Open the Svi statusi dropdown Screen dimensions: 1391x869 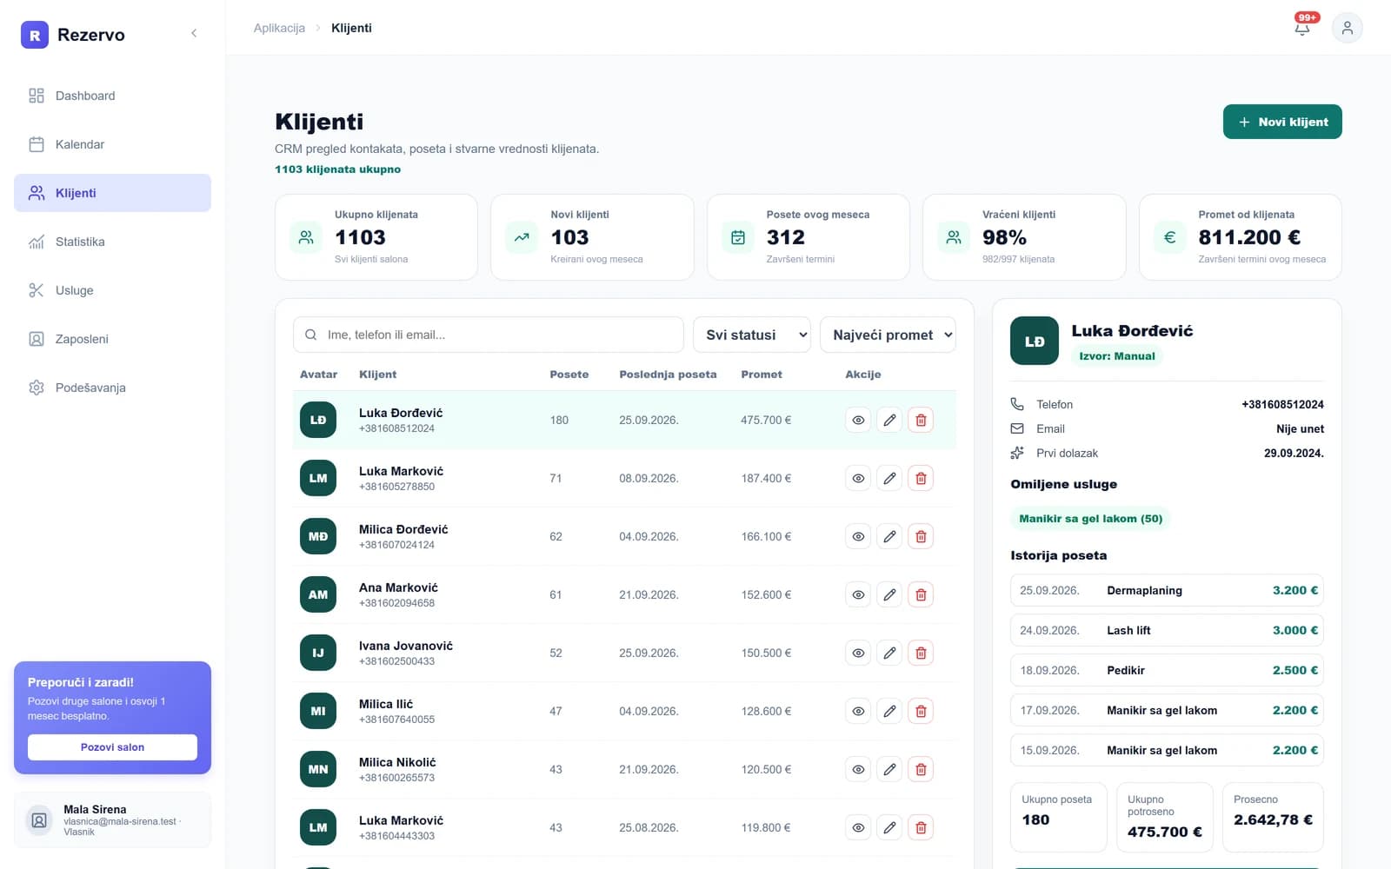point(752,335)
